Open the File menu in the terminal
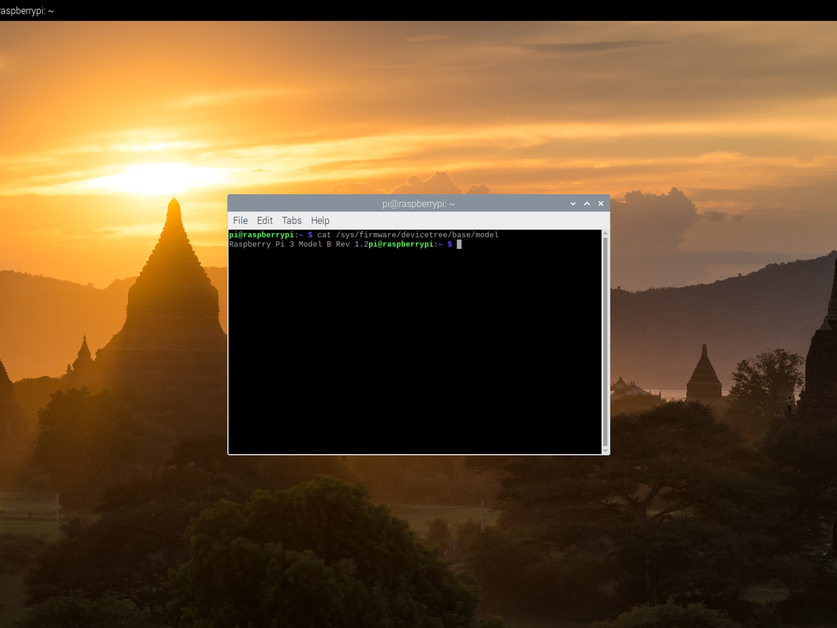Viewport: 837px width, 628px height. (240, 221)
